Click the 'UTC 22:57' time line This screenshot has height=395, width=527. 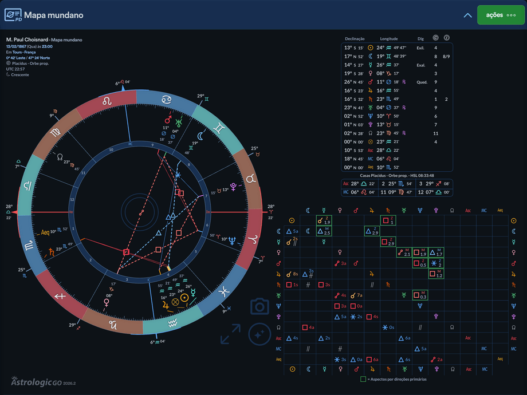[x=15, y=69]
